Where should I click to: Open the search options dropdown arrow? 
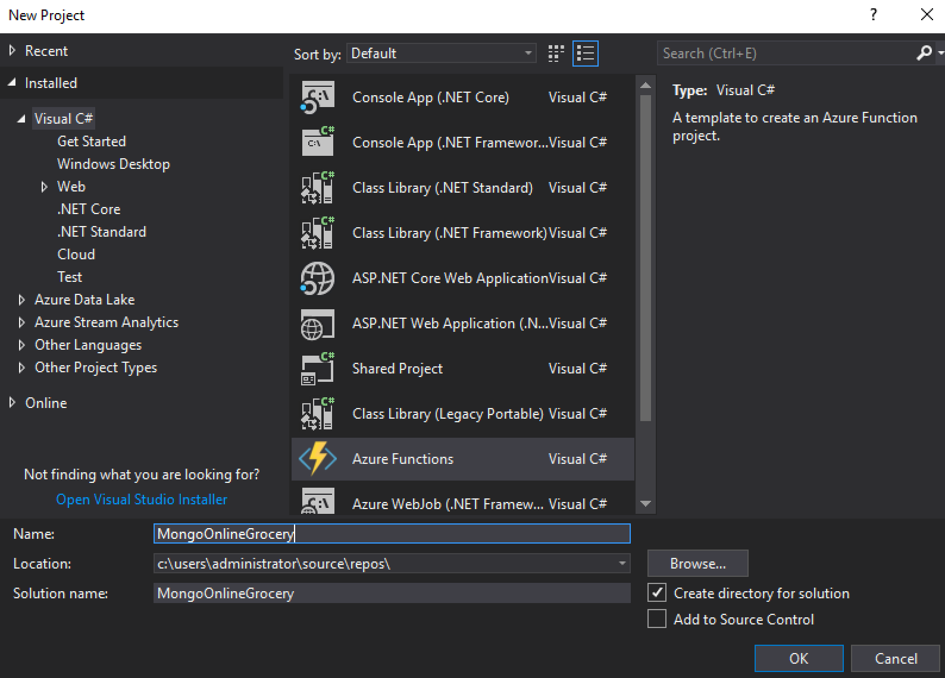pos(940,53)
